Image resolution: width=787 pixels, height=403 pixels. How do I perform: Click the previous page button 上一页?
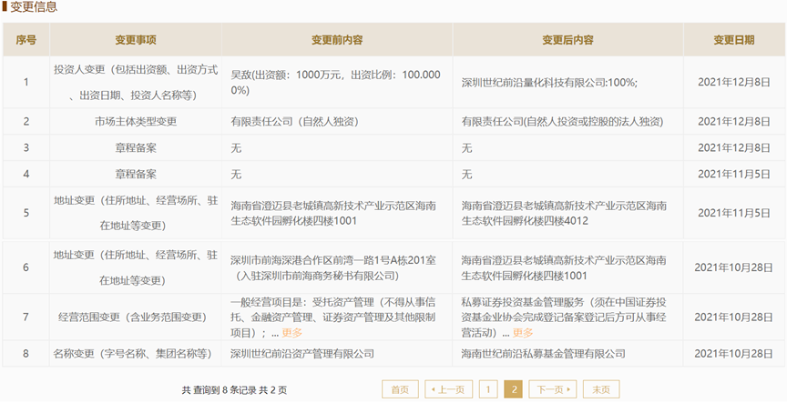(x=448, y=389)
